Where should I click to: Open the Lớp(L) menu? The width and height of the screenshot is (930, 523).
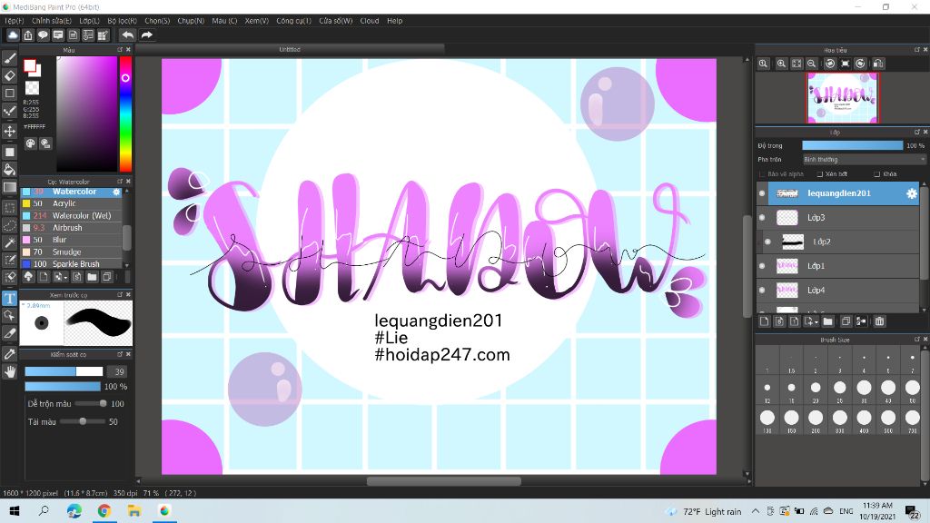pos(90,21)
